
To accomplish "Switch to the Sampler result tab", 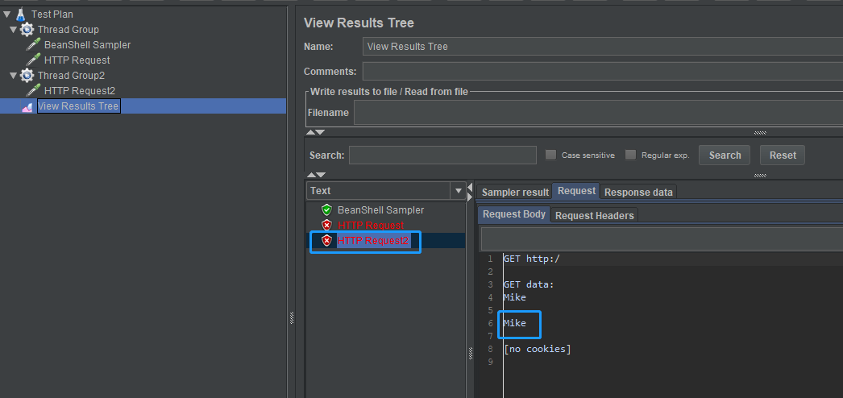I will [x=515, y=192].
